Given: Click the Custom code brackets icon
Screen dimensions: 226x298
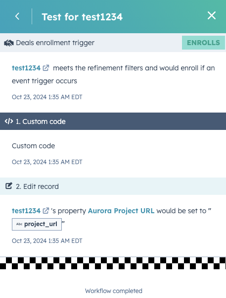Looking at the screenshot, I should tap(9, 121).
